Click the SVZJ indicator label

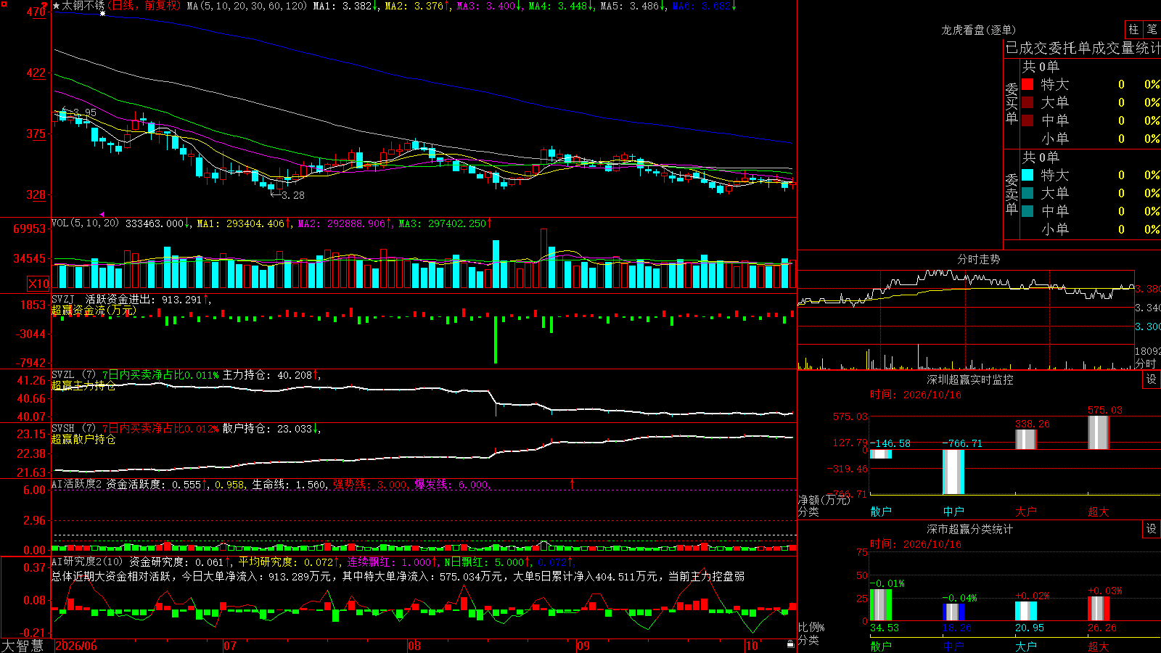pos(63,300)
